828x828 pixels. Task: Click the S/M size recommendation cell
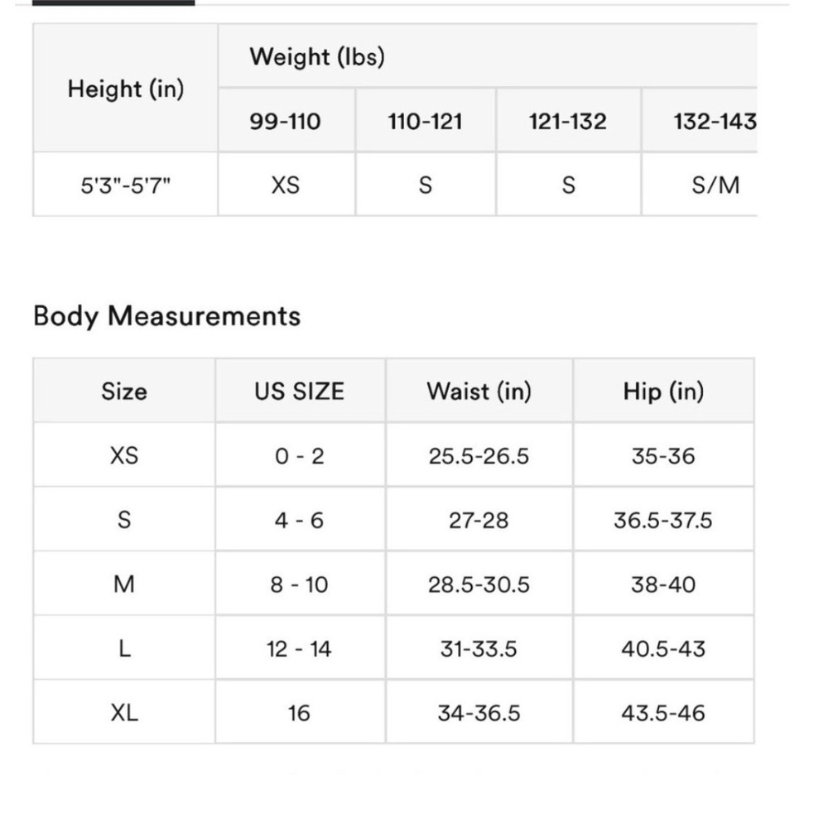tap(700, 185)
